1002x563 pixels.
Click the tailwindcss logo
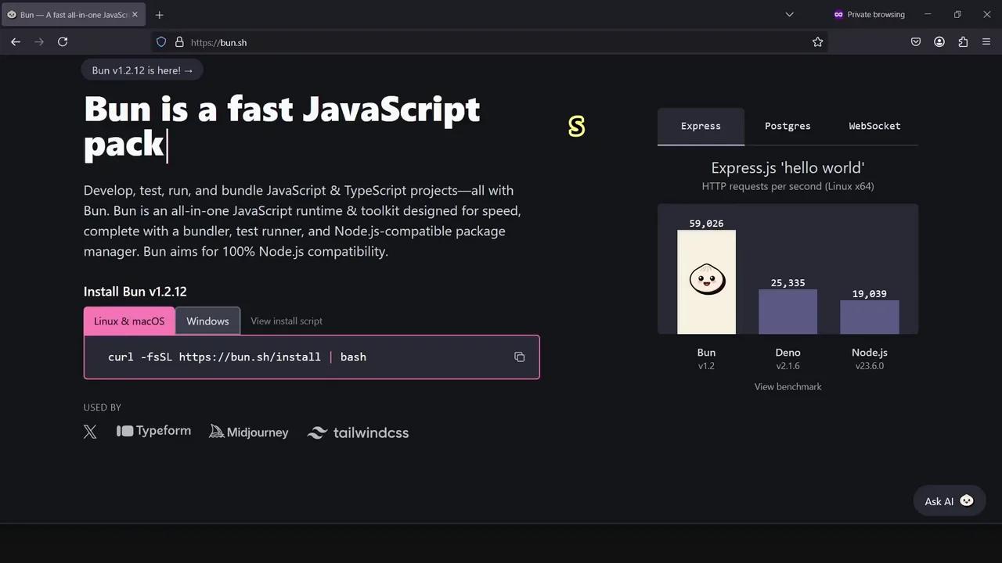pyautogui.click(x=358, y=432)
